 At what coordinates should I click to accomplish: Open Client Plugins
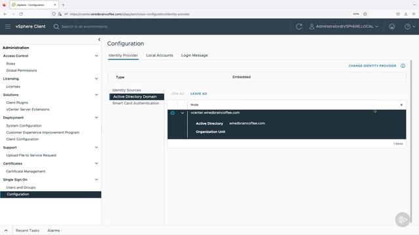[x=17, y=102]
